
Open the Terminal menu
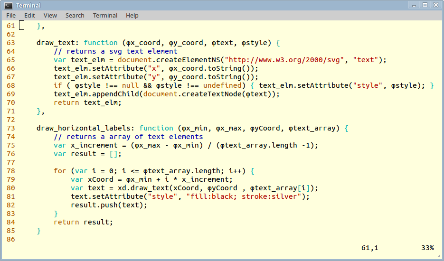point(105,16)
